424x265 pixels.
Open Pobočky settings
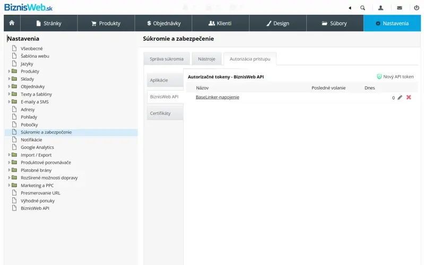(29, 125)
